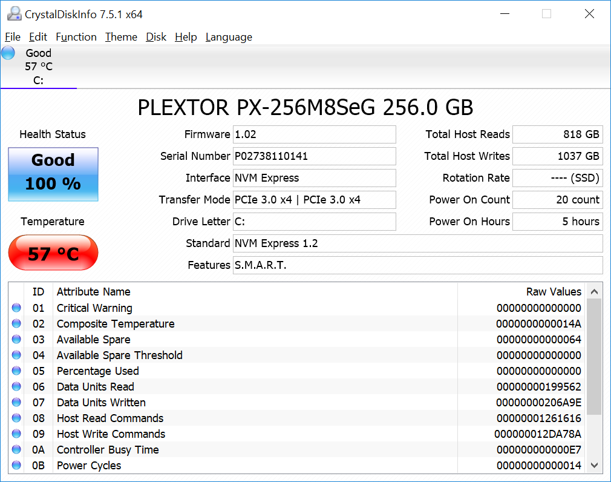This screenshot has width=611, height=482.
Task: Click the Power On Count value field
Action: pos(558,200)
